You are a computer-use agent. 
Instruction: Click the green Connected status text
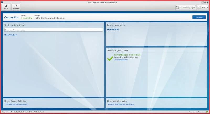point(27,18)
